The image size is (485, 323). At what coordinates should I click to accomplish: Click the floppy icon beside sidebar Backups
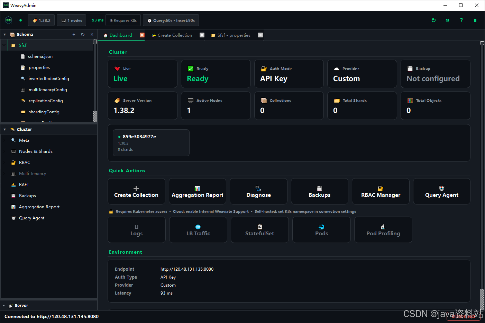[13, 196]
